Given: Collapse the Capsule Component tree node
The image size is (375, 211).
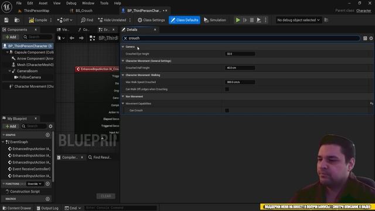Looking at the screenshot, I should point(8,52).
